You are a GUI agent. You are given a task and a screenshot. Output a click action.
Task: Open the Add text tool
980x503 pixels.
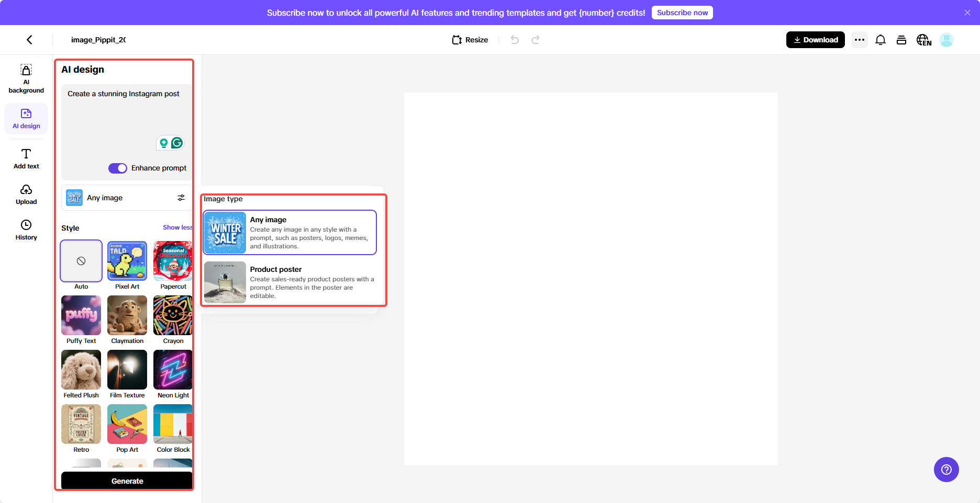tap(26, 159)
